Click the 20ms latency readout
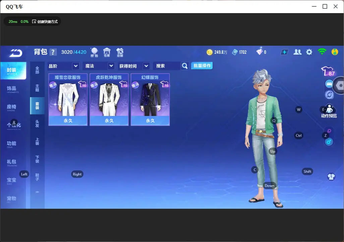 [x=13, y=22]
